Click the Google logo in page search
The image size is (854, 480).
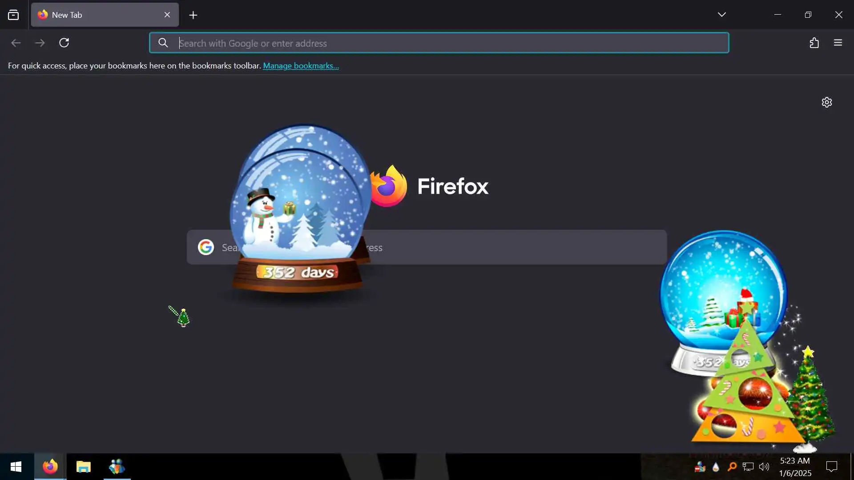coord(206,247)
